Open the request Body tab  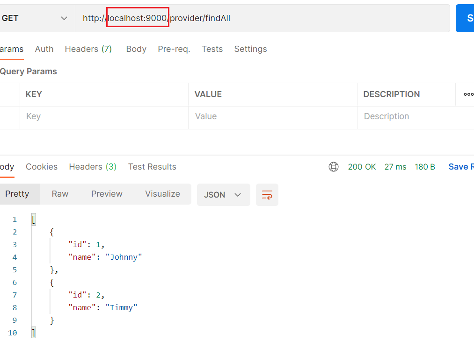coord(136,49)
